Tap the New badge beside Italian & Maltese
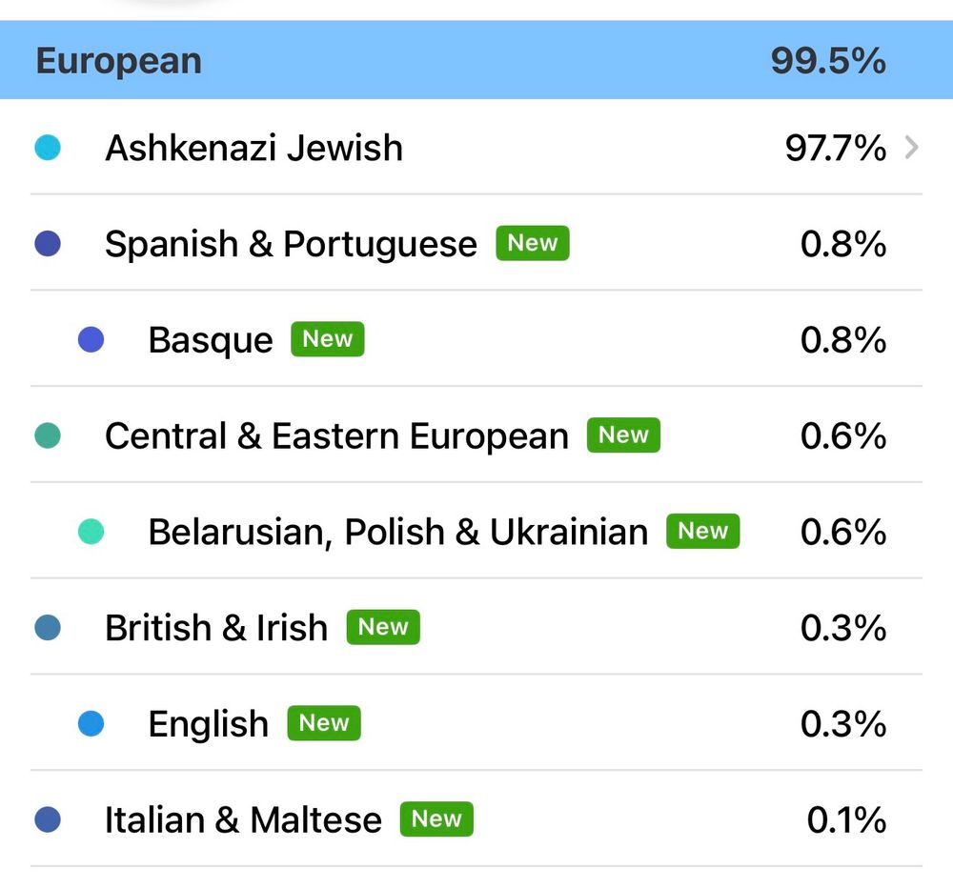The width and height of the screenshot is (953, 889). click(436, 819)
